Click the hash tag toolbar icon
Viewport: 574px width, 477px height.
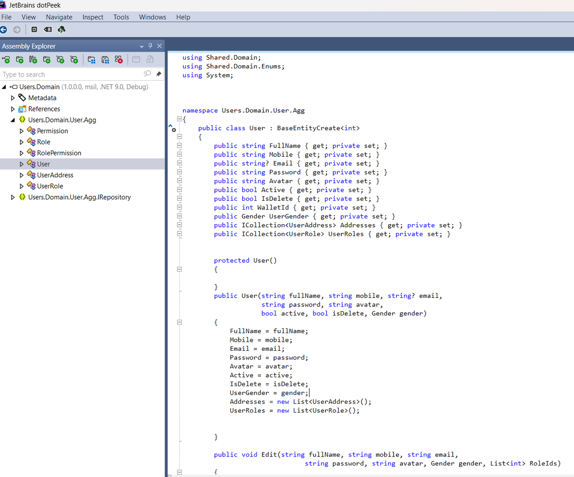[48, 30]
